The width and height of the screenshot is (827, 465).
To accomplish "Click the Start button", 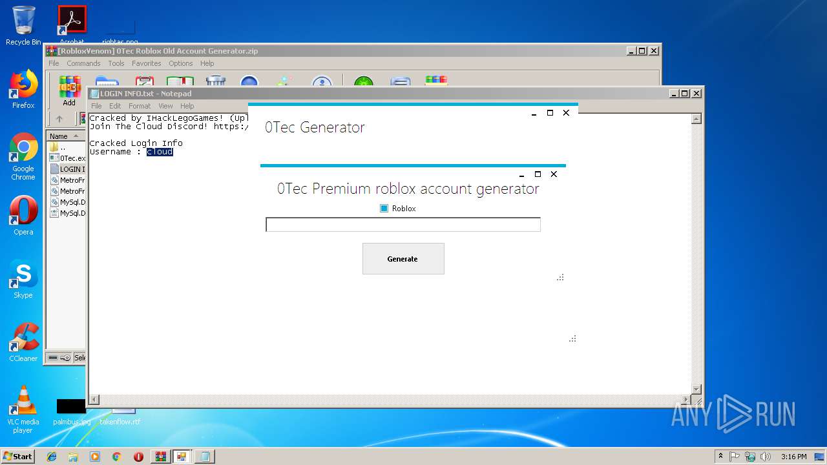I will 17,457.
